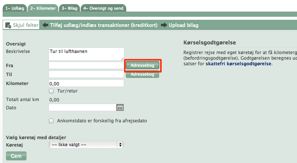
Task: Open the 1- Udlæg tab
Action: pos(15,8)
